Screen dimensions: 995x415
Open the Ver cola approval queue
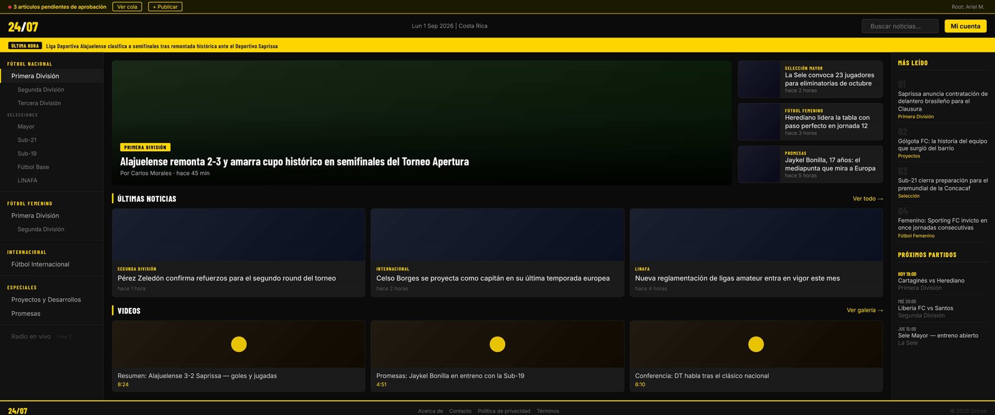[127, 7]
